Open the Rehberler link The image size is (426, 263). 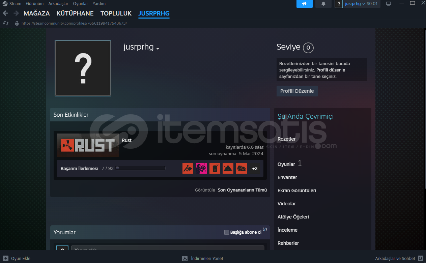point(288,243)
